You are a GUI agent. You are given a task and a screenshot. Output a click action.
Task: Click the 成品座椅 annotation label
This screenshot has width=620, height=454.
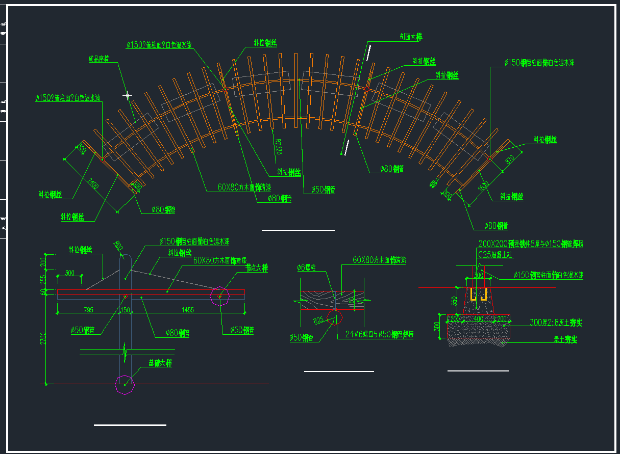pyautogui.click(x=99, y=59)
